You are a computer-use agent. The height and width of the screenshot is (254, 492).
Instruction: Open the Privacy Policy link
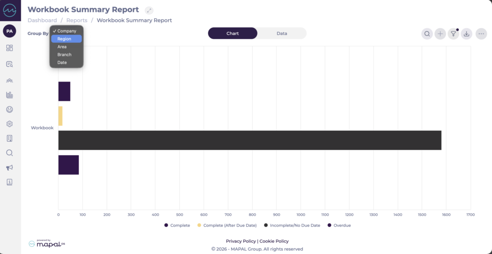pos(241,241)
